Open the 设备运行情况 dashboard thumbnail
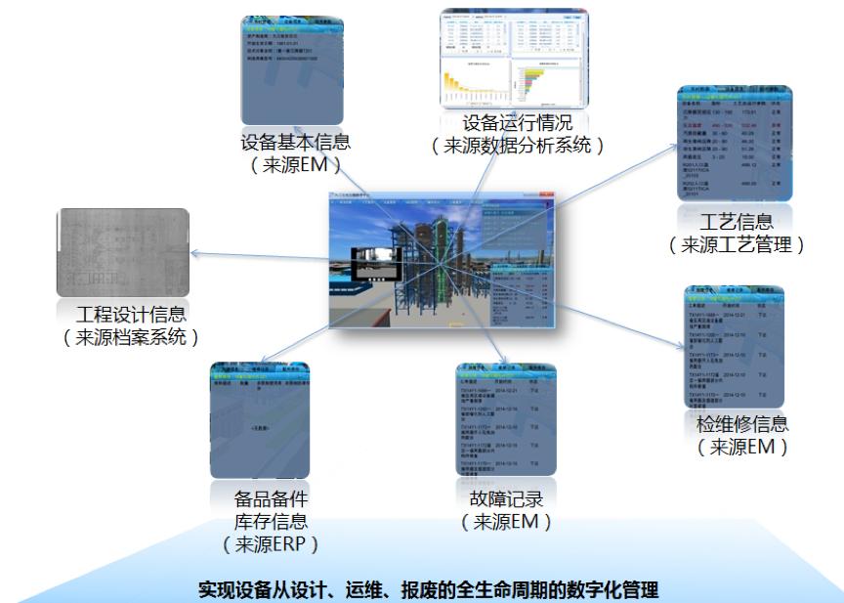This screenshot has height=603, width=844. 514,59
